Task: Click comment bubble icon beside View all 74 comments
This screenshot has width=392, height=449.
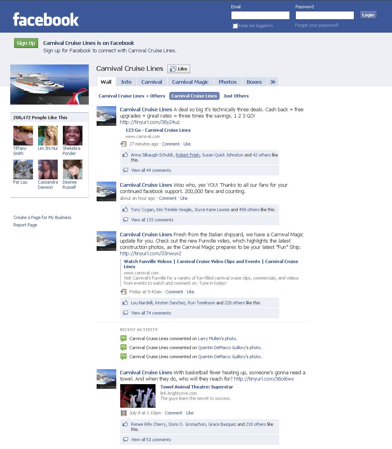Action: point(125,313)
